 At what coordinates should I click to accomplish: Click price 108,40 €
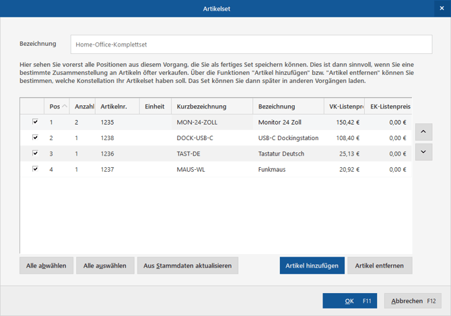(x=348, y=138)
